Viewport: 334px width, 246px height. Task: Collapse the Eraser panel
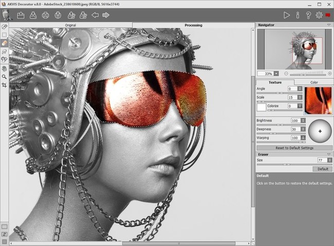tap(329, 154)
